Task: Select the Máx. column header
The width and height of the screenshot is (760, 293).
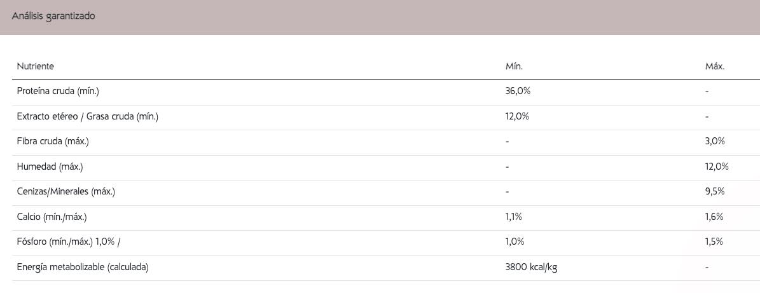Action: click(715, 67)
